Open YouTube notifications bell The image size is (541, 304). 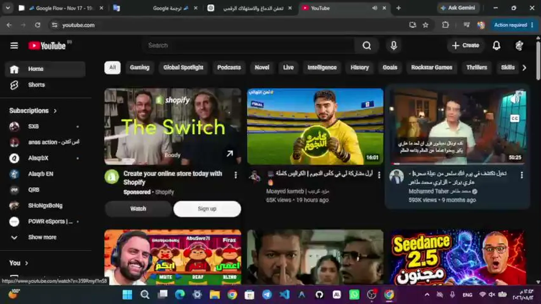click(497, 46)
